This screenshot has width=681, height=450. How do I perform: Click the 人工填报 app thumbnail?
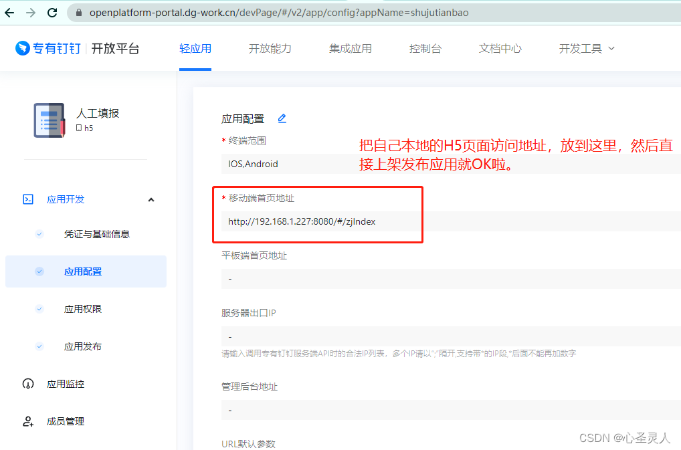tap(49, 121)
